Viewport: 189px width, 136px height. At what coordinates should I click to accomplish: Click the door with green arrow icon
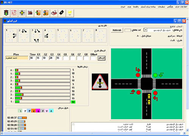tap(38, 13)
